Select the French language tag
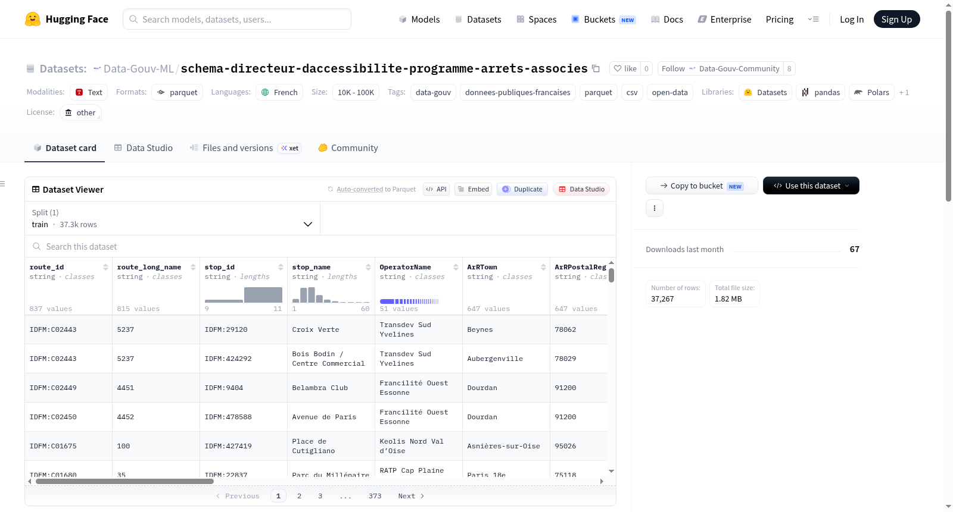Viewport: 953px width, 512px height. point(279,92)
